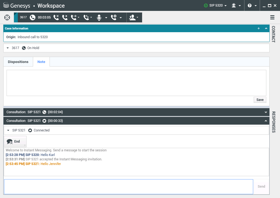The width and height of the screenshot is (280, 198).
Task: Click inside the note text area
Action: (x=136, y=83)
